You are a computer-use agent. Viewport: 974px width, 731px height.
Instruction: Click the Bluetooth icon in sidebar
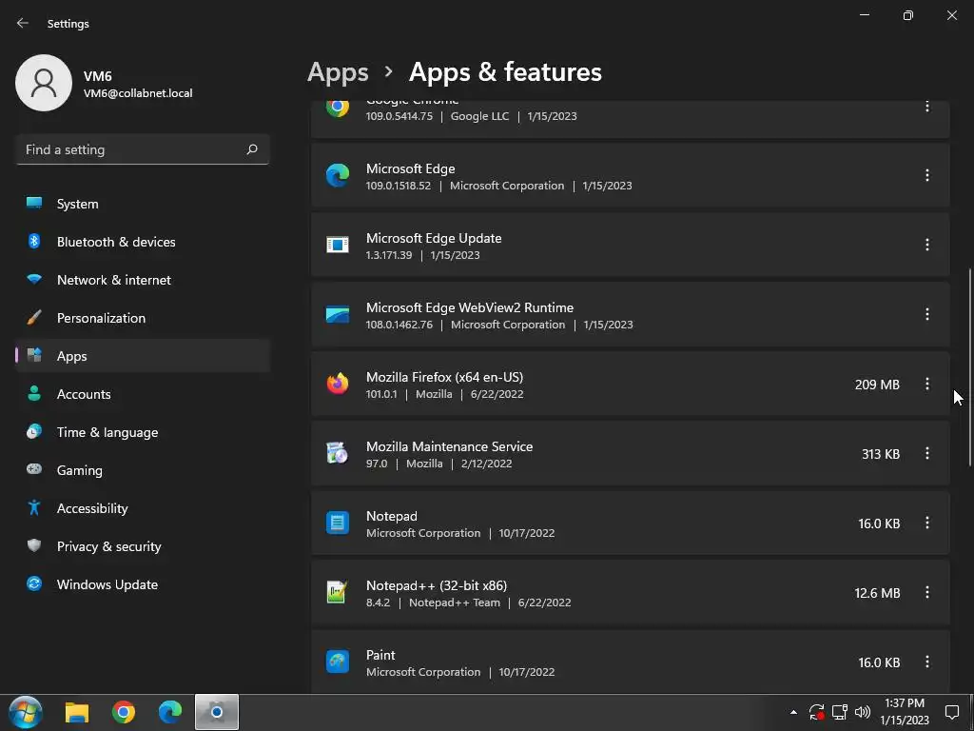point(34,241)
